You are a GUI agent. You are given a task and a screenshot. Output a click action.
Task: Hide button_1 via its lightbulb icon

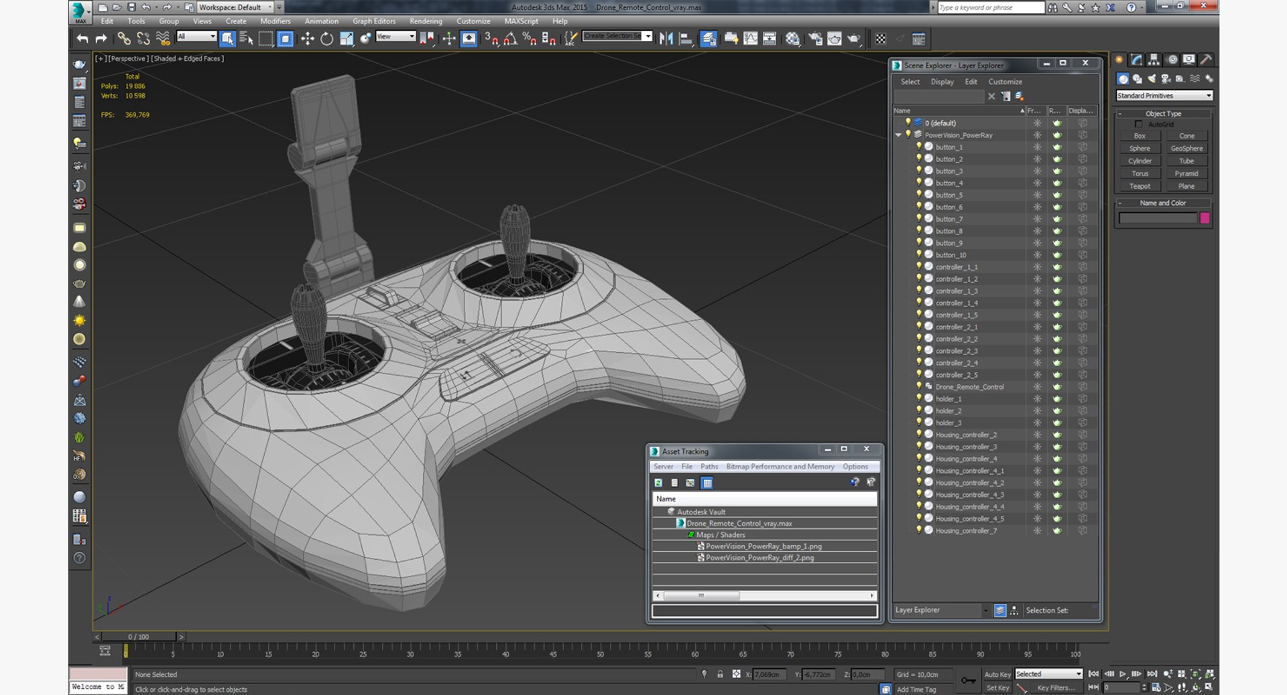point(919,147)
